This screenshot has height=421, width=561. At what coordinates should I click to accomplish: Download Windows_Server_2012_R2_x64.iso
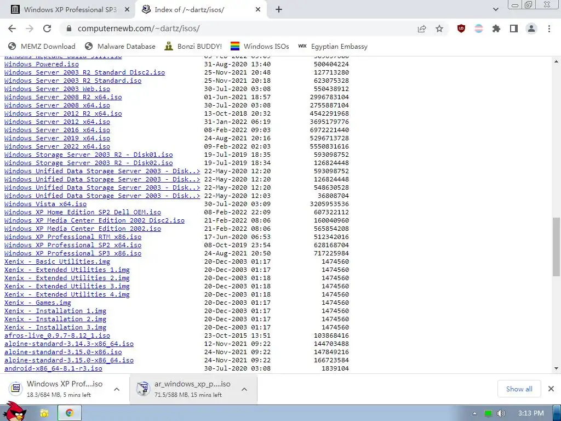[63, 113]
